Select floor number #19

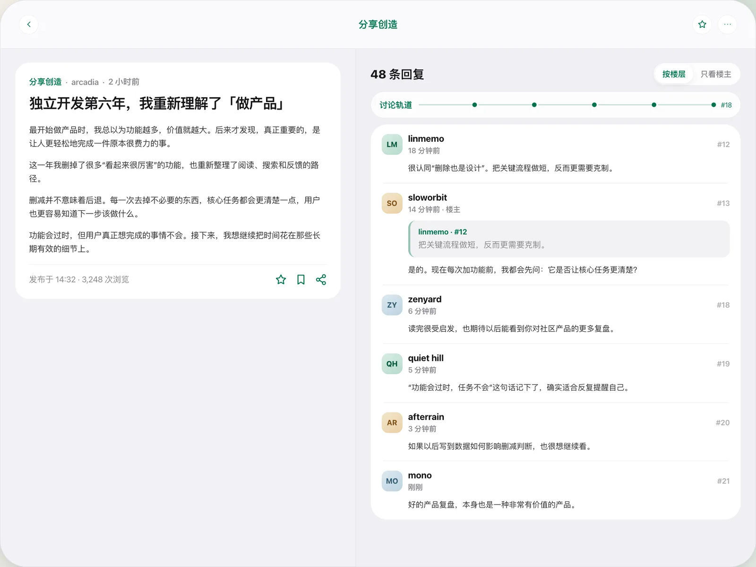pos(723,364)
